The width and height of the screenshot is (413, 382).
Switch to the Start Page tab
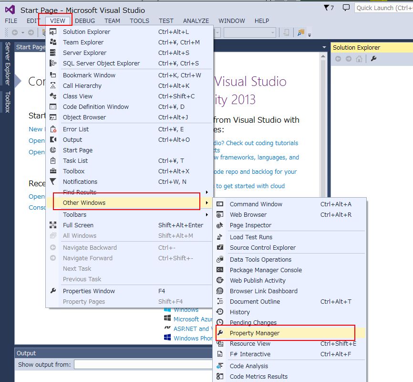(31, 47)
